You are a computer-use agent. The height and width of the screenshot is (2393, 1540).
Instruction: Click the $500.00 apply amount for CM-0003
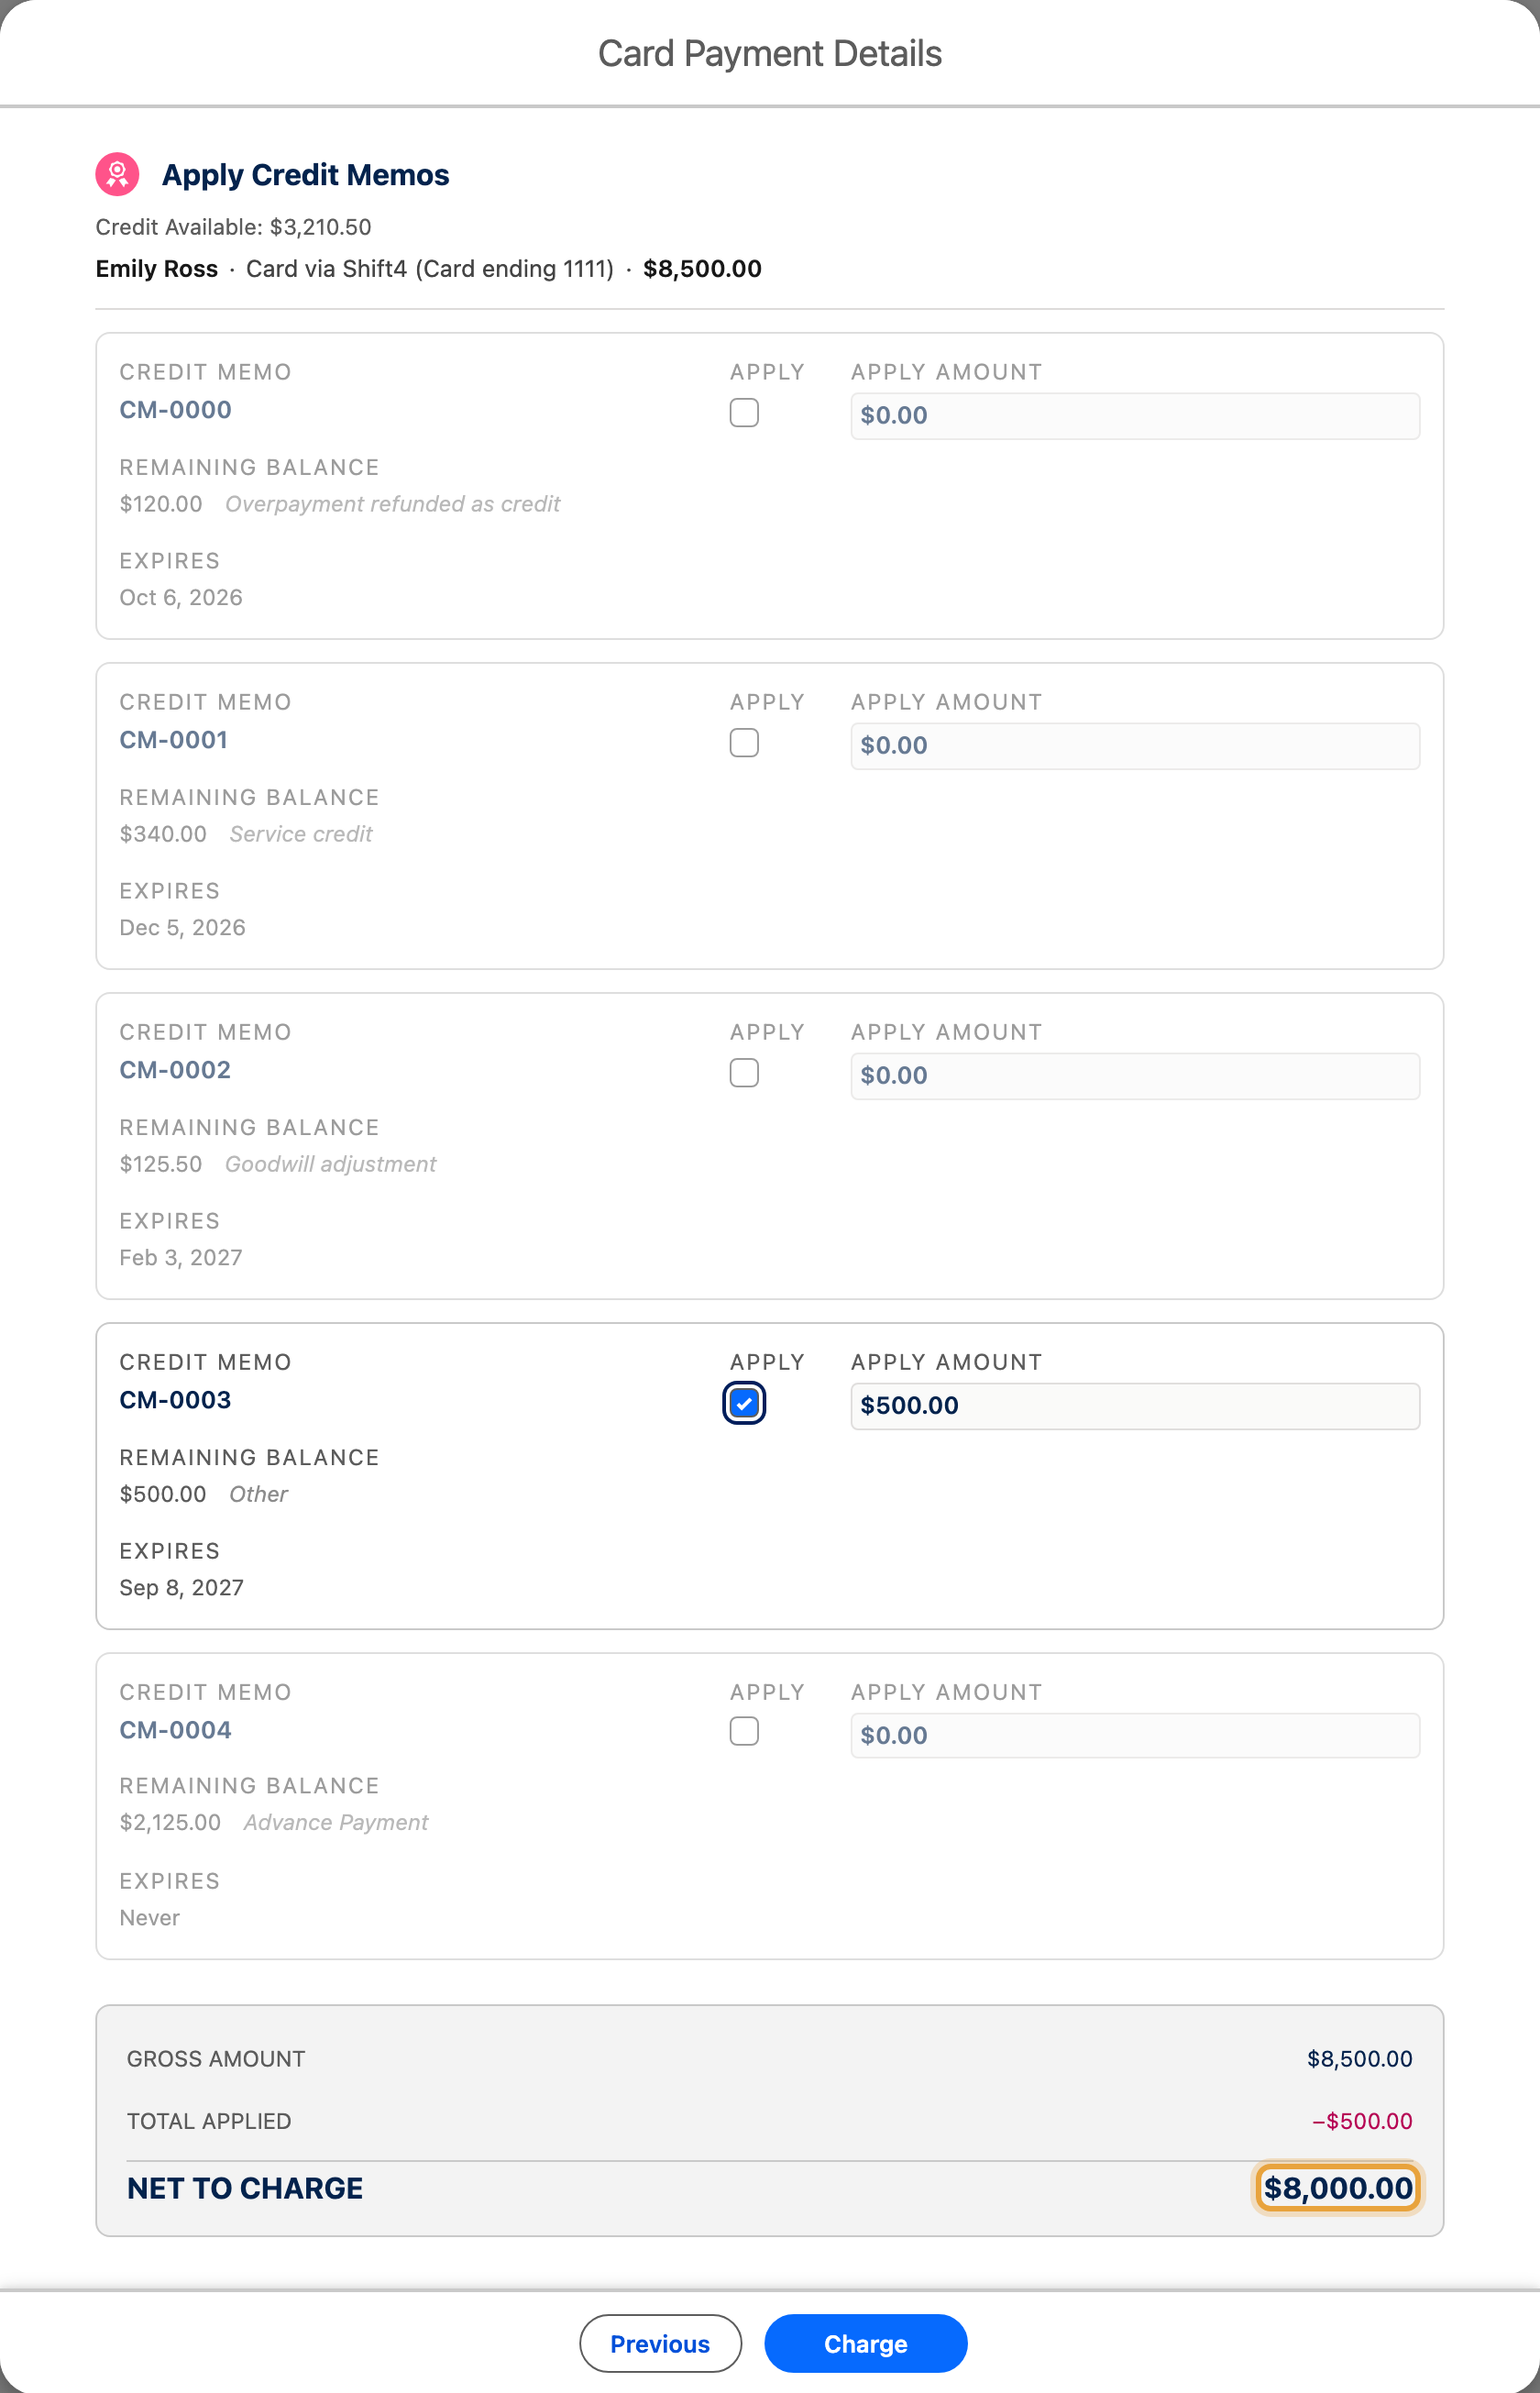[1135, 1405]
